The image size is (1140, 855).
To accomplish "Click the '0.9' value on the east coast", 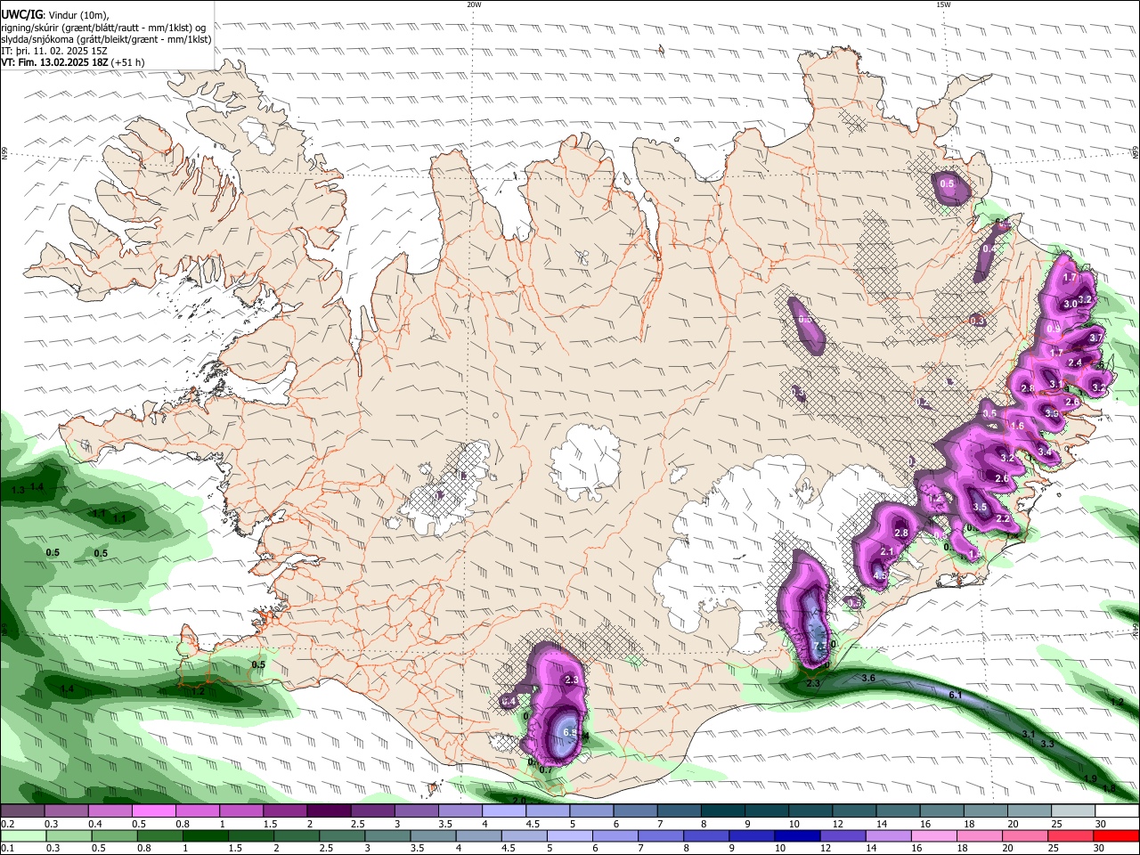I will (x=1054, y=329).
